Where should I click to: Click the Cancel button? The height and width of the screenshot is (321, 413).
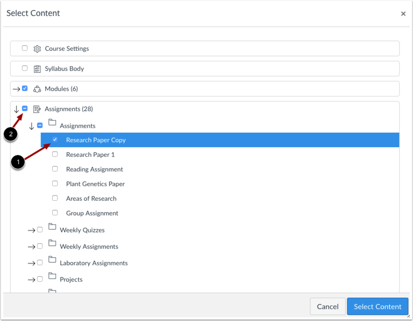pos(328,307)
